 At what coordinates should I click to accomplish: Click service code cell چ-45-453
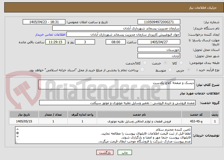[x=196, y=121]
